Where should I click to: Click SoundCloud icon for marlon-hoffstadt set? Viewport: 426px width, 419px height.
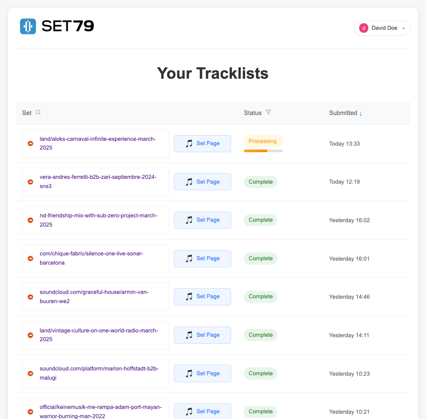point(31,374)
